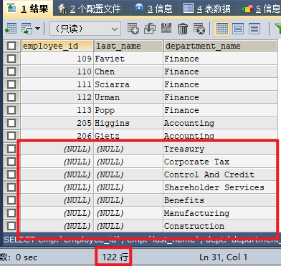The width and height of the screenshot is (281, 266).
Task: Check the row checkbox for Faviet
Action: 11,59
